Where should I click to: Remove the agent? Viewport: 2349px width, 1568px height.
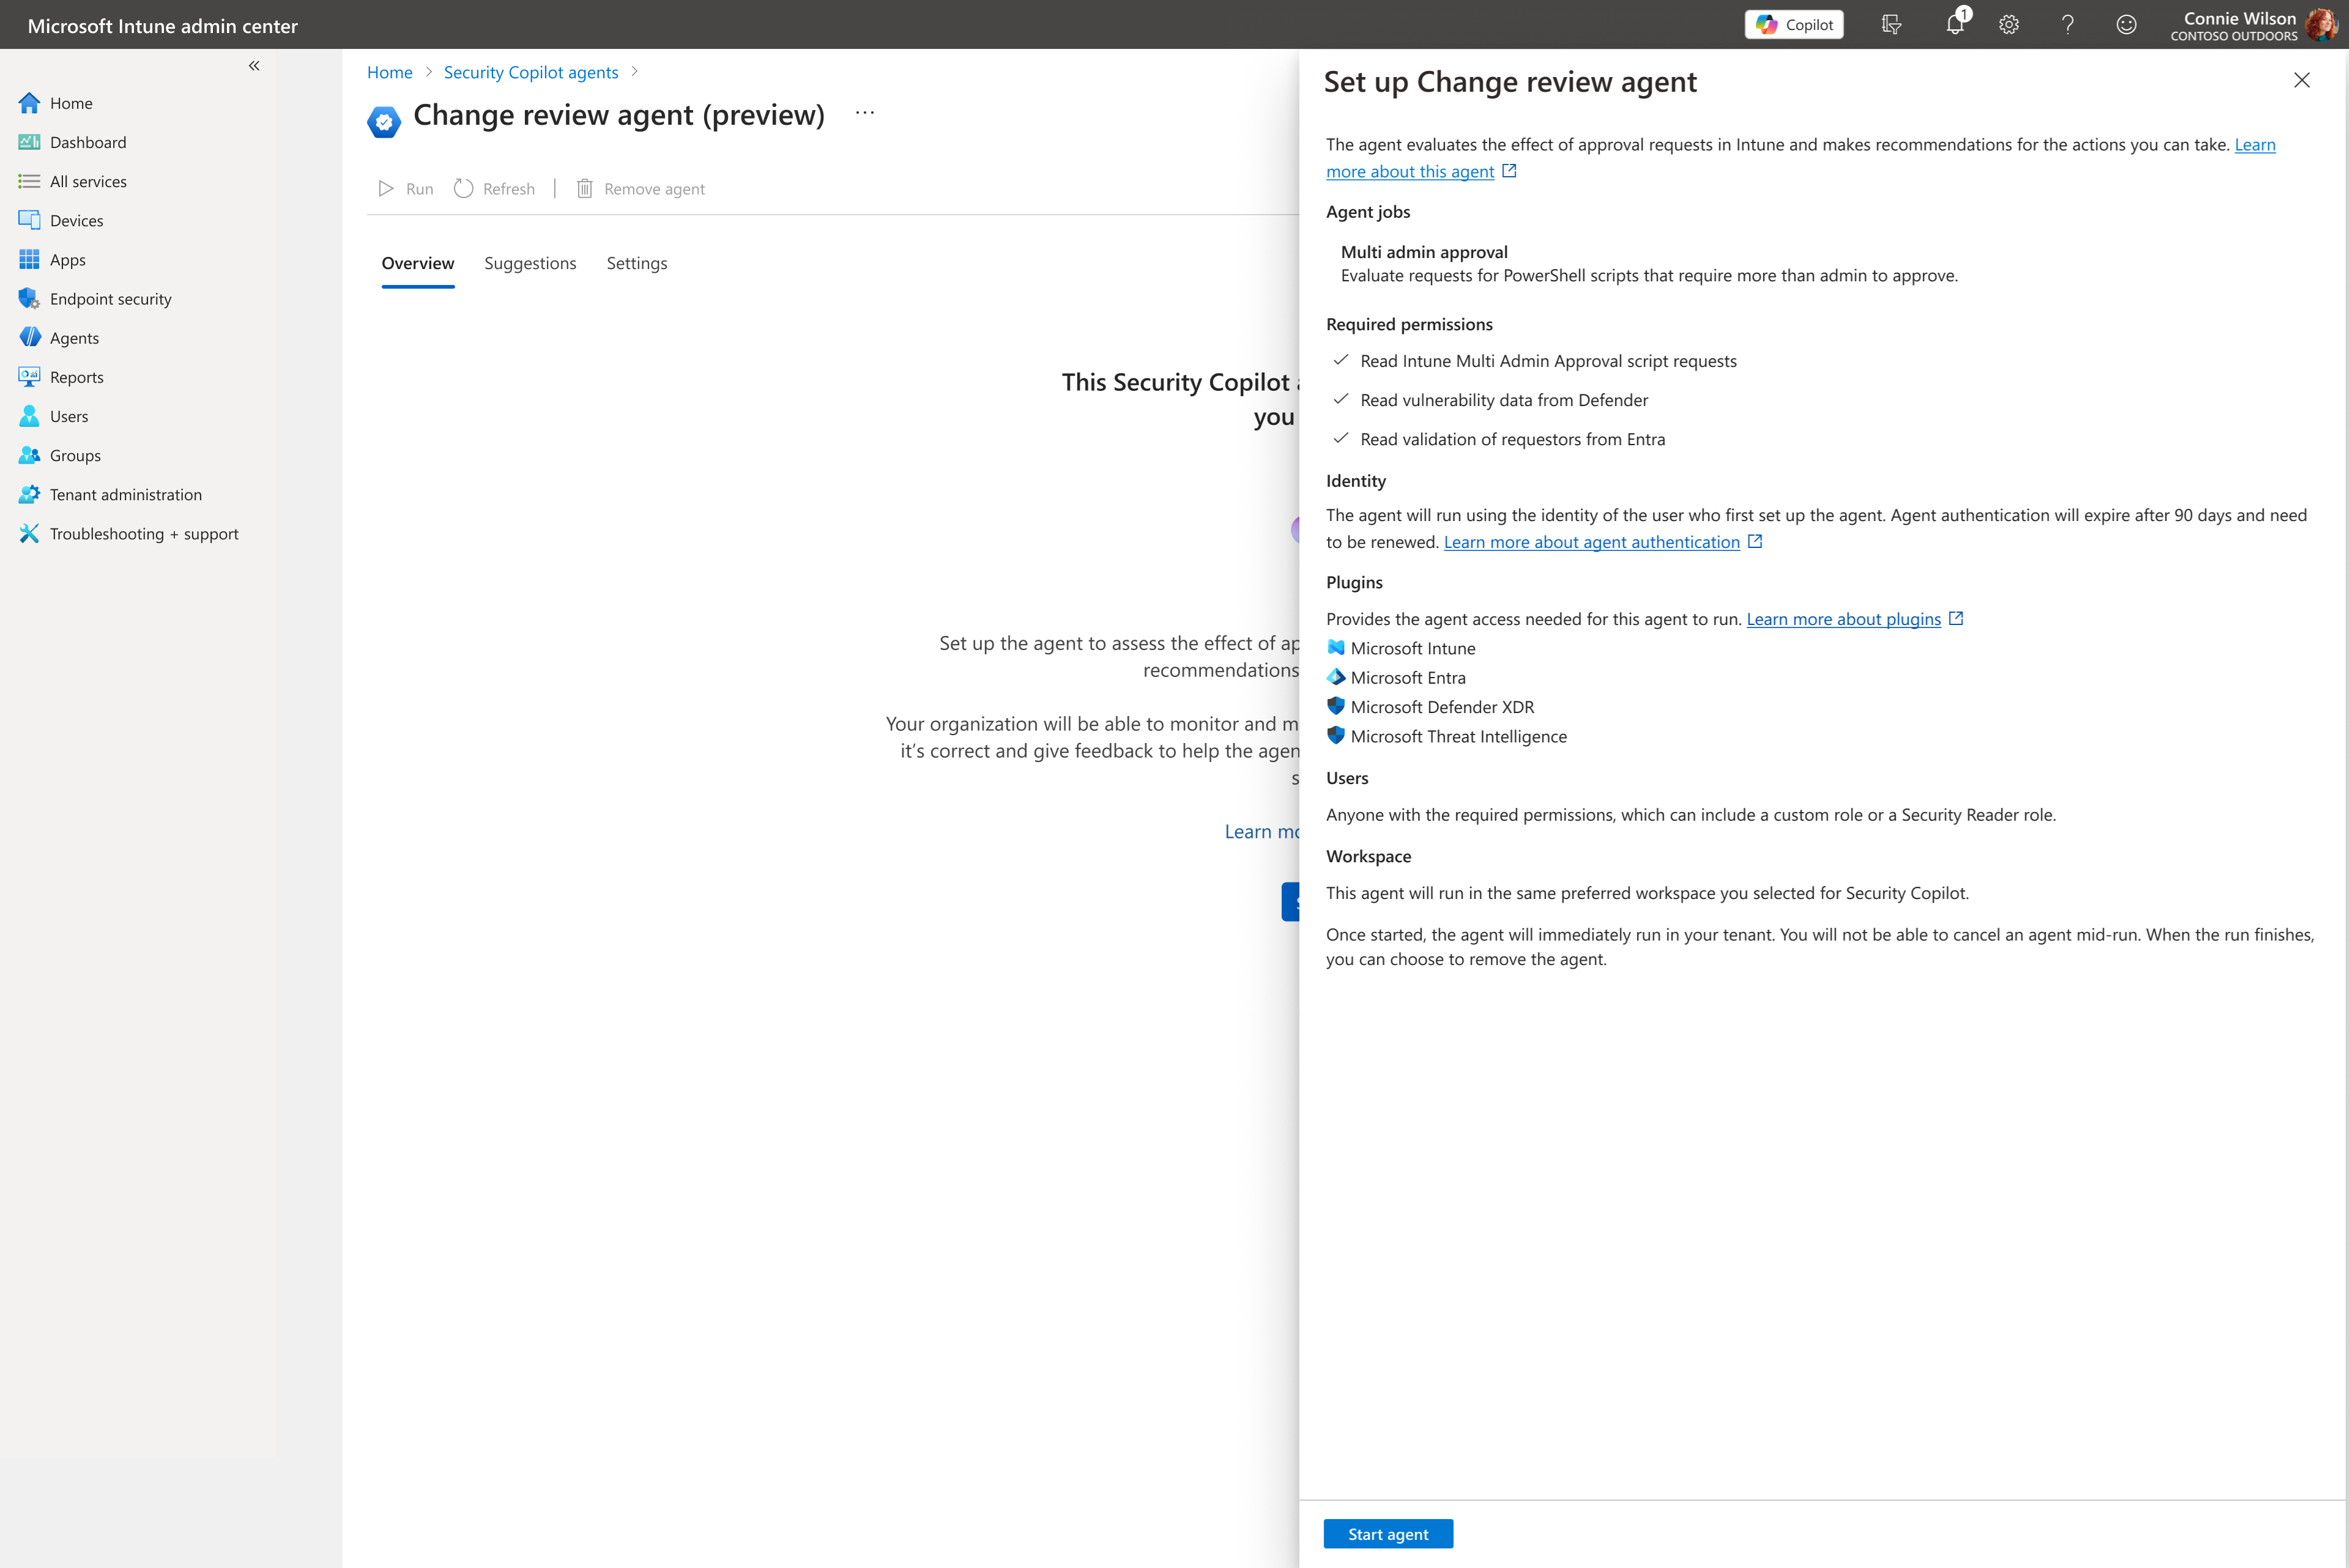[641, 189]
